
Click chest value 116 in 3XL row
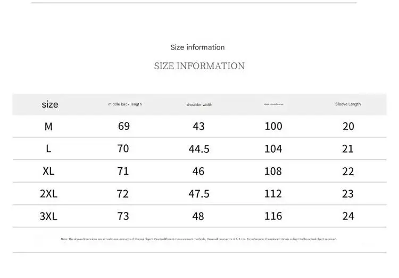click(273, 216)
